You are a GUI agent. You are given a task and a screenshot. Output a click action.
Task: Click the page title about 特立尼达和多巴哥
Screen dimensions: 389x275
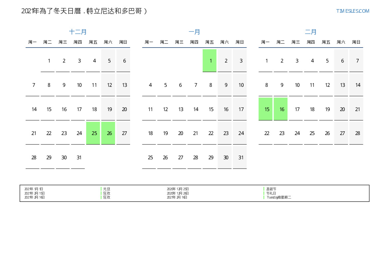click(84, 11)
